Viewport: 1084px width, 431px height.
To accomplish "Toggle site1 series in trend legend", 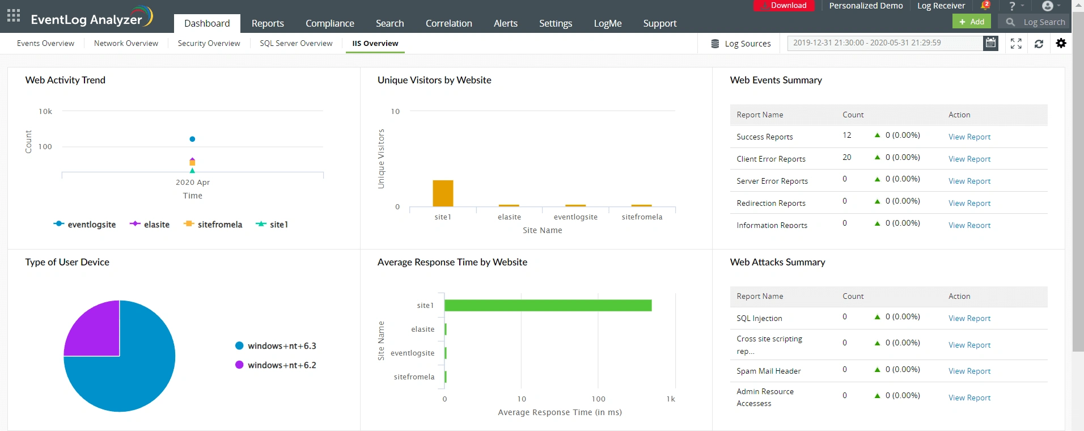I will tap(272, 225).
